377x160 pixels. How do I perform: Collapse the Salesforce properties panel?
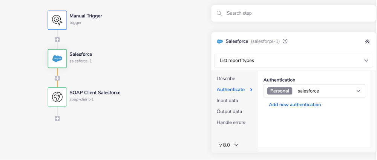click(367, 41)
